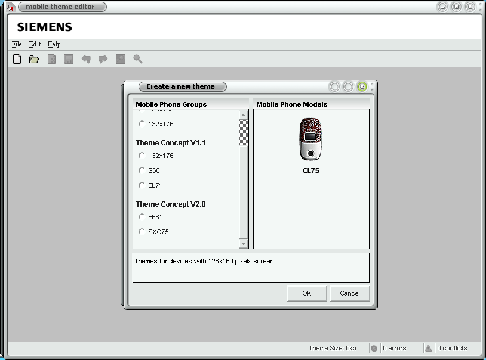The image size is (486, 360).
Task: Click the phone groups scroll up arrow
Action: [x=244, y=115]
